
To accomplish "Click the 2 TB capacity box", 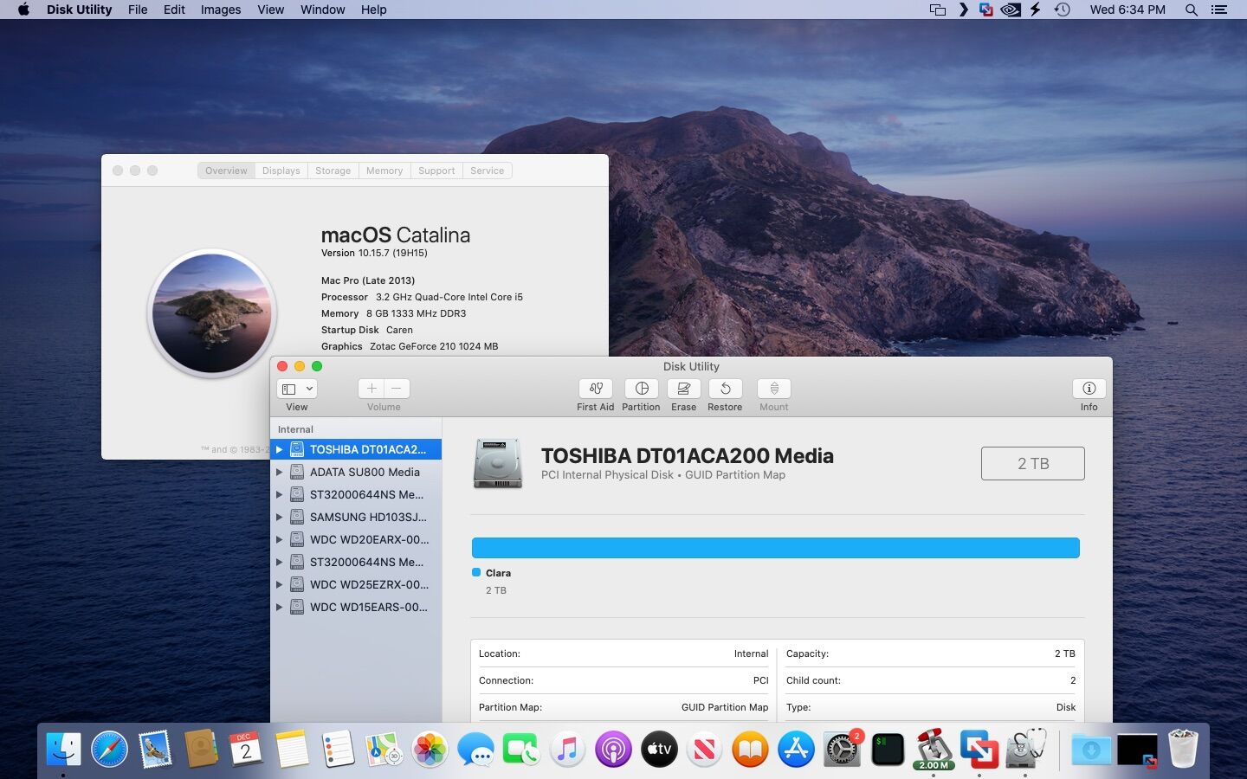I will pos(1032,463).
